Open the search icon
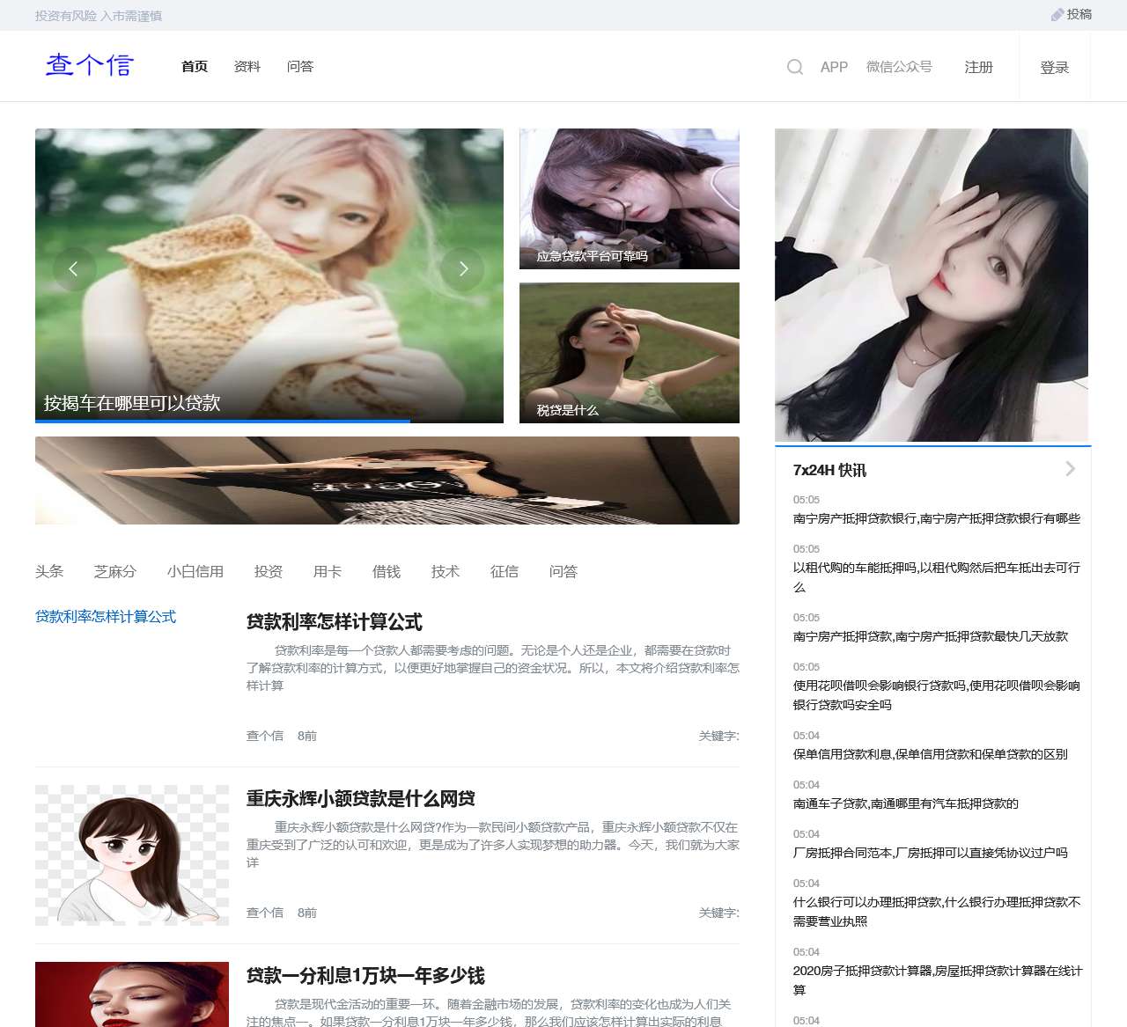 tap(794, 66)
